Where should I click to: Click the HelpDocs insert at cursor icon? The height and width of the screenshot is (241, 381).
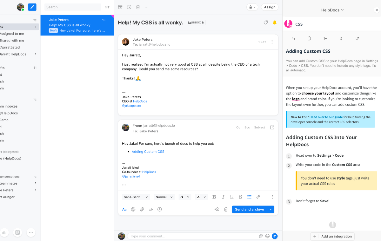point(325,38)
